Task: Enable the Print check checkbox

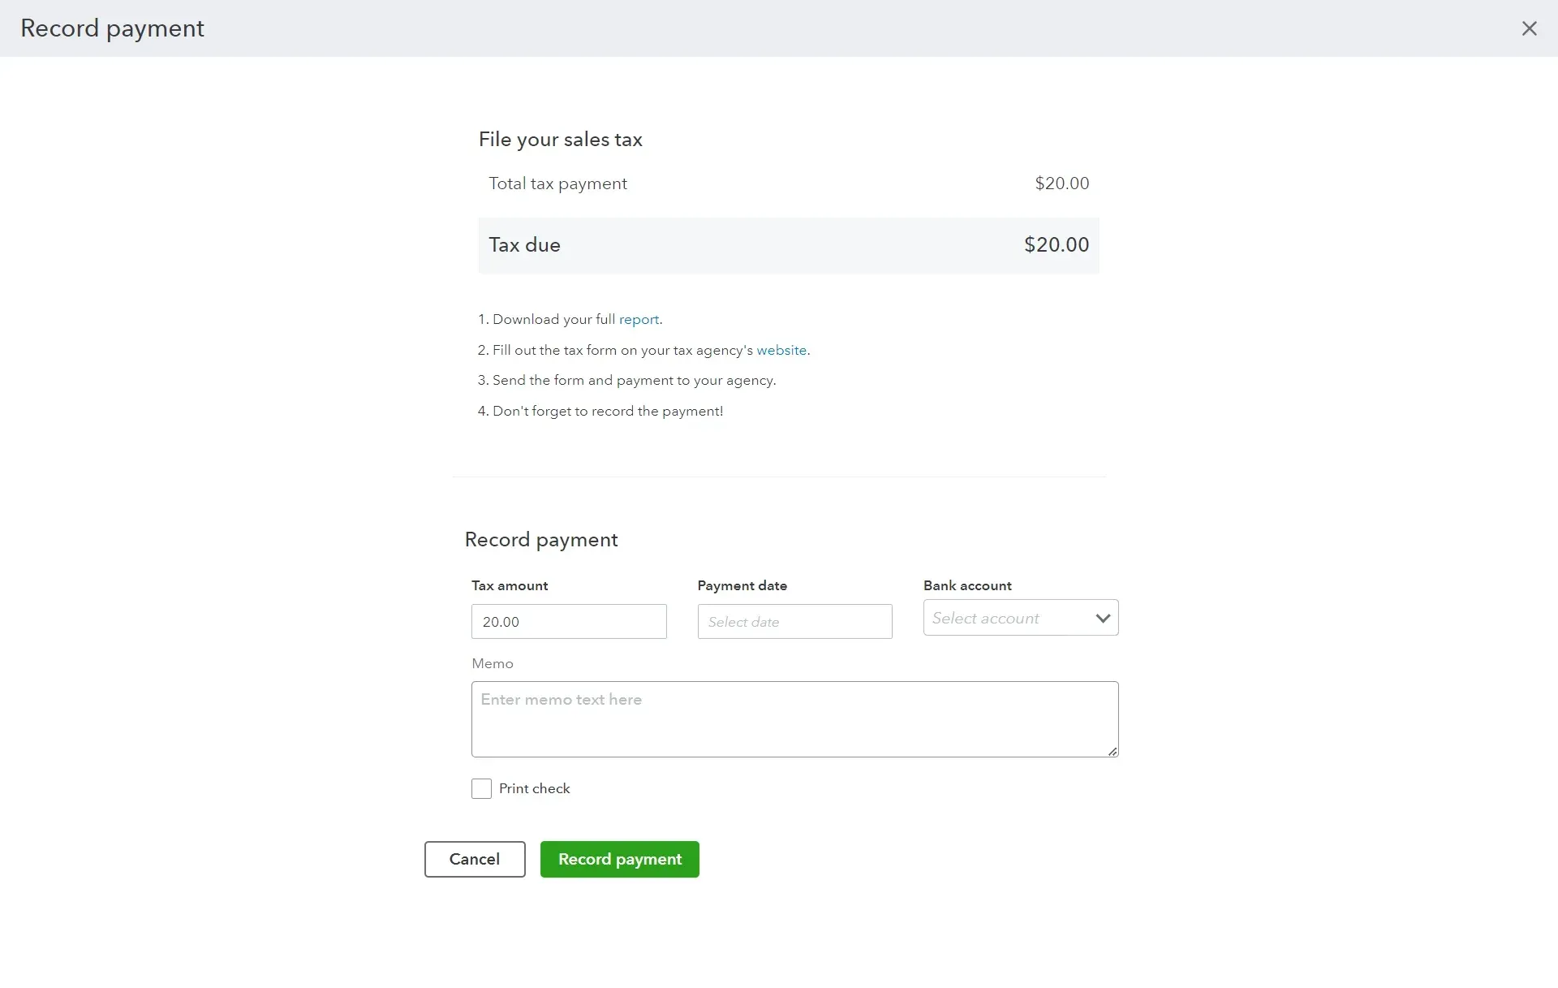Action: coord(481,788)
